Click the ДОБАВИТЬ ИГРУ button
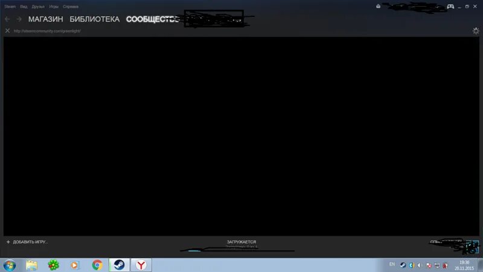The image size is (483, 272). point(27,242)
